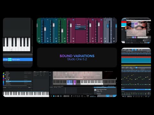Click the first maroon channel's volume fader
The height and width of the screenshot is (115, 154).
pos(71,25)
